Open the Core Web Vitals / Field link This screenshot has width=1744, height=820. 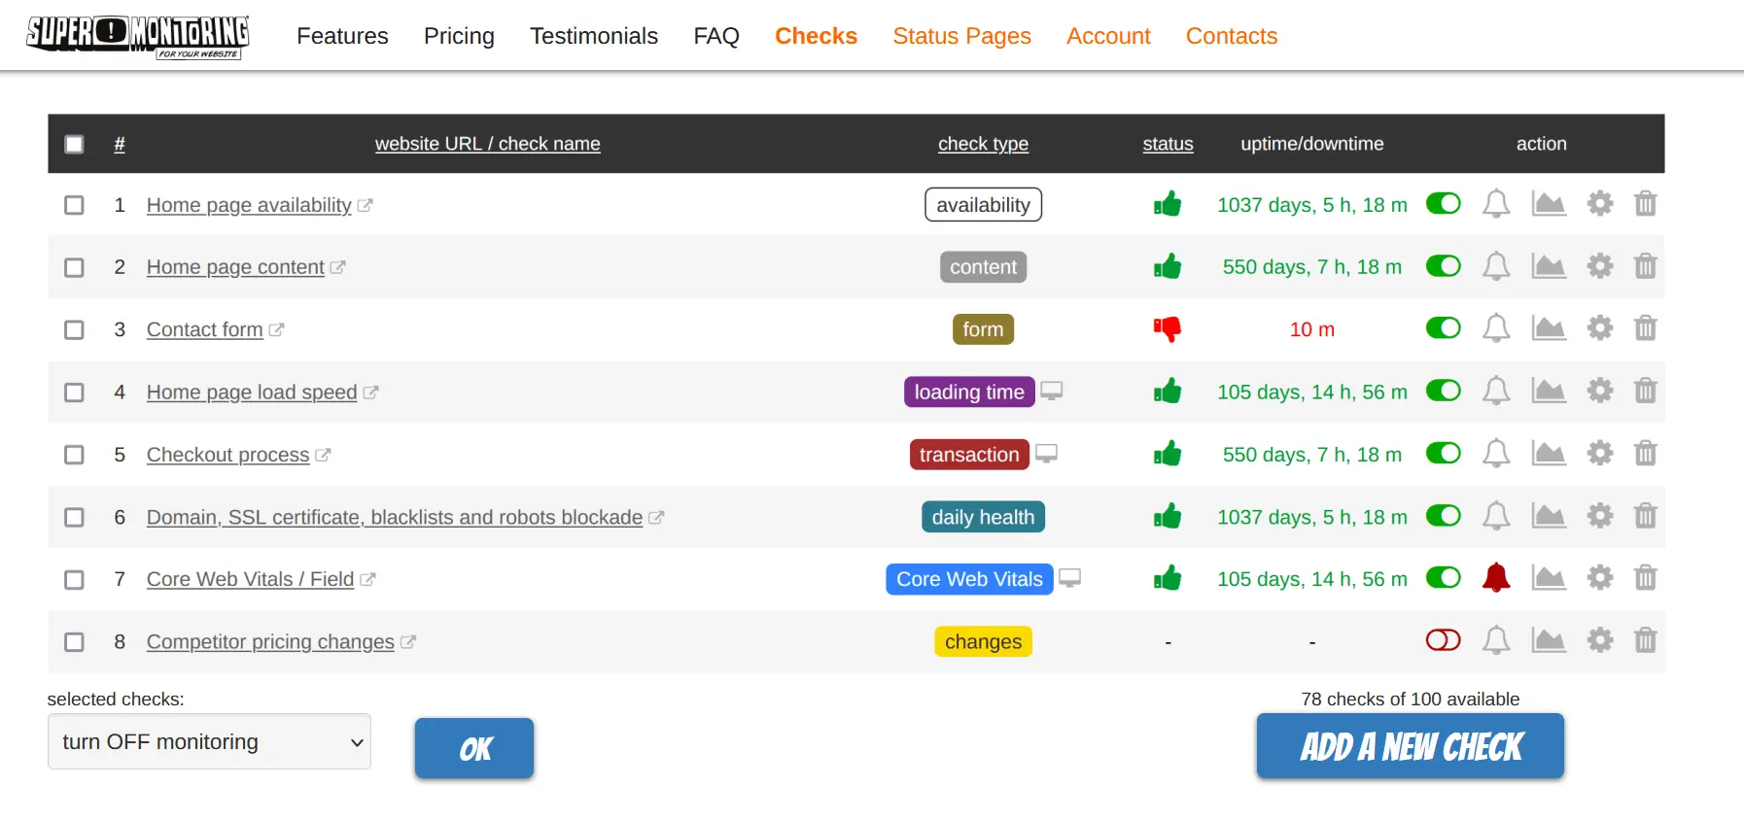(250, 579)
